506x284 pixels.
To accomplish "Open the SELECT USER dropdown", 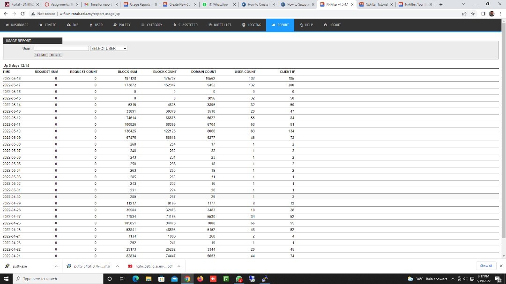I will 109,48.
